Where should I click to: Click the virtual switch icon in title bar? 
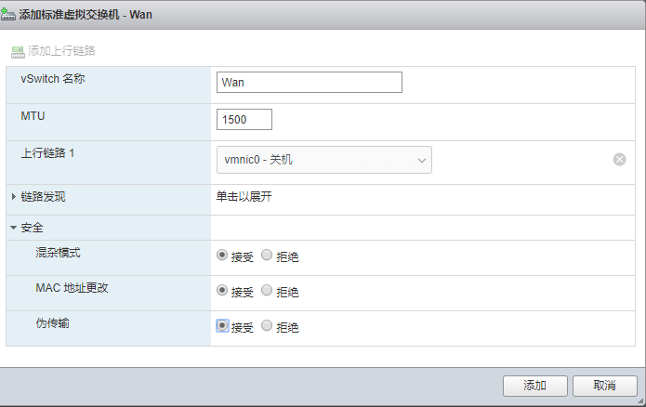[10, 15]
